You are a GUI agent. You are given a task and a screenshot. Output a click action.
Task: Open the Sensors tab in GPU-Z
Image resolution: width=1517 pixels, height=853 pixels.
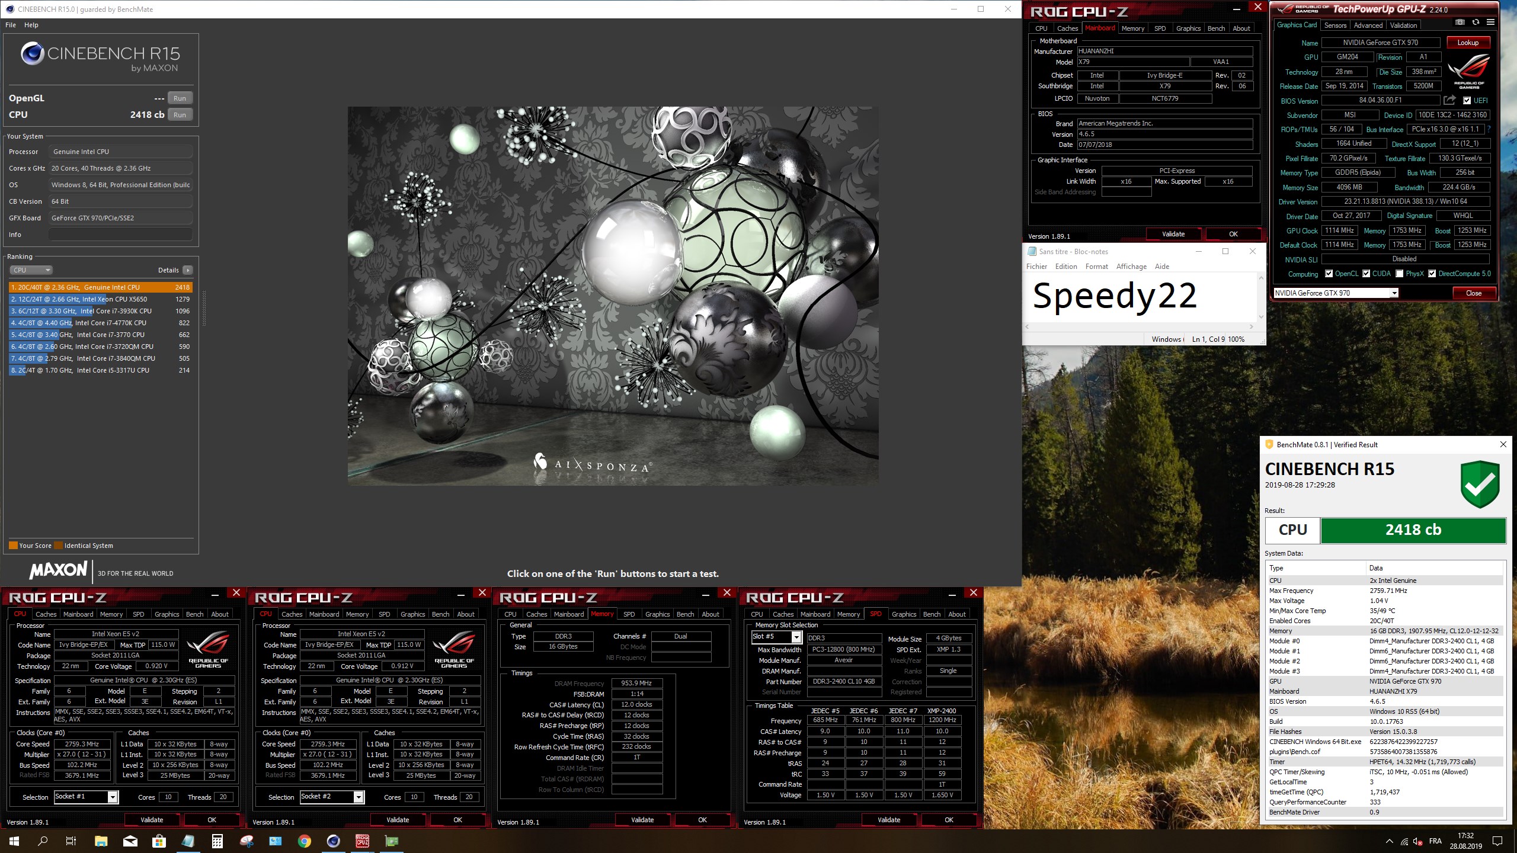coord(1335,25)
